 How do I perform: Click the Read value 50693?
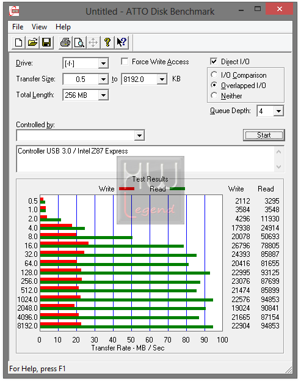pyautogui.click(x=270, y=237)
